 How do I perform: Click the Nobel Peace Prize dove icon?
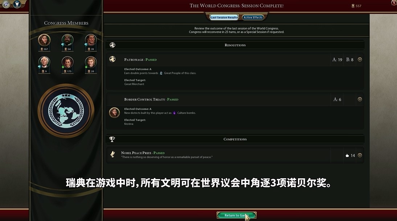click(112, 154)
